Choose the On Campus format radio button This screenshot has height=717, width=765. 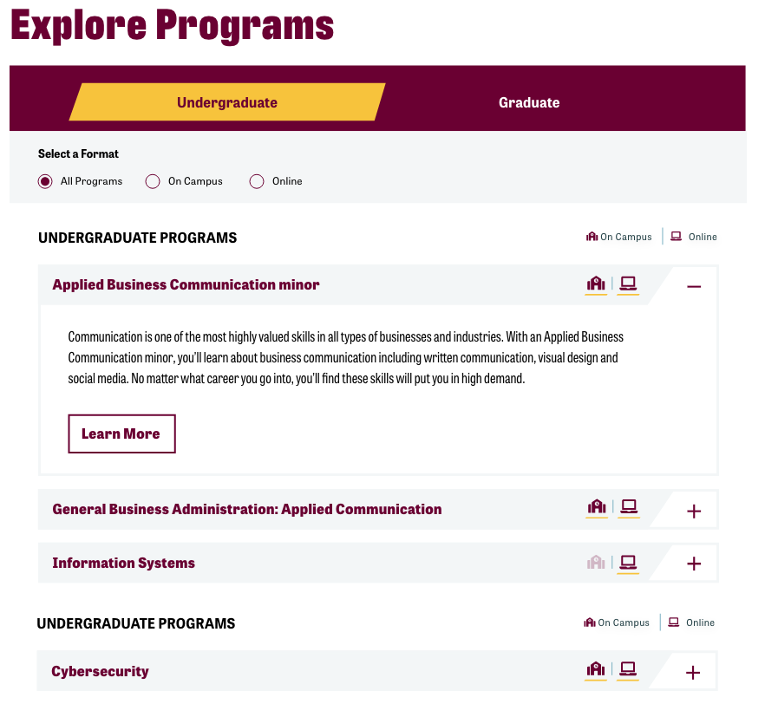tap(154, 181)
